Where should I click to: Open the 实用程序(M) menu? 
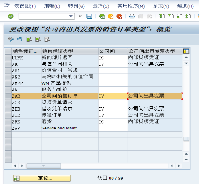click(x=131, y=6)
